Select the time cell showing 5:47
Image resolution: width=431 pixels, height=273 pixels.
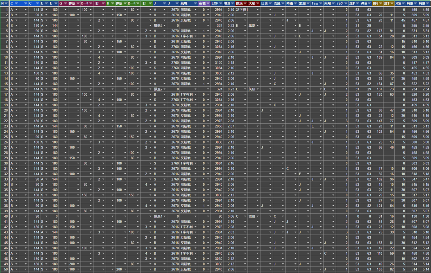pos(425,179)
